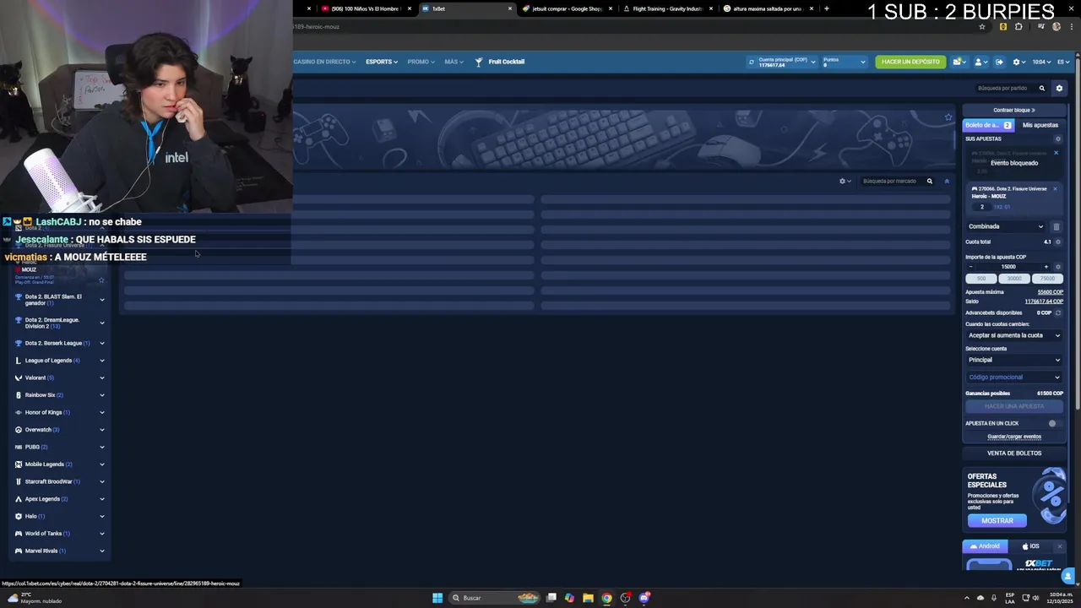Click Guardar/cargar eventos link
This screenshot has height=608, width=1081.
[x=1014, y=437]
